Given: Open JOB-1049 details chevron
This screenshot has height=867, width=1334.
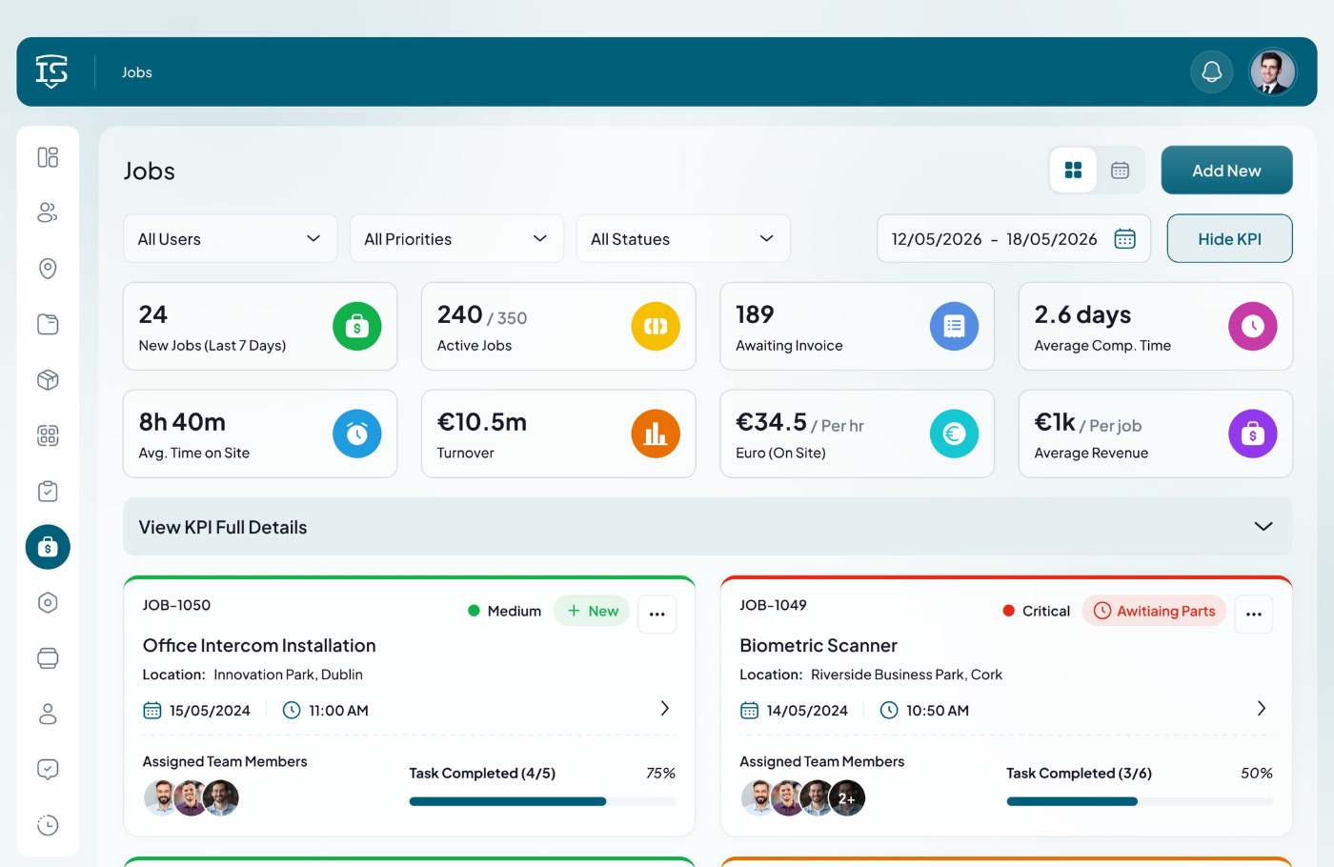Looking at the screenshot, I should 1262,708.
